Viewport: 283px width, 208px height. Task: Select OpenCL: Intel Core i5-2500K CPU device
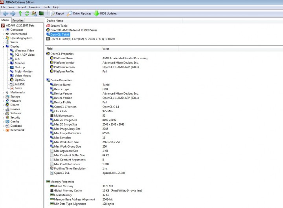tap(81, 39)
